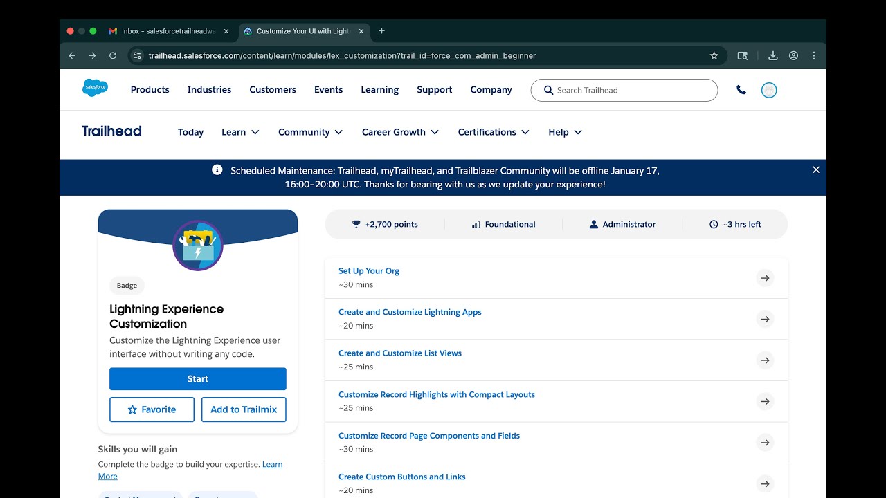Image resolution: width=886 pixels, height=498 pixels.
Task: Click arrow for Customize Record Highlights row
Action: click(x=765, y=401)
